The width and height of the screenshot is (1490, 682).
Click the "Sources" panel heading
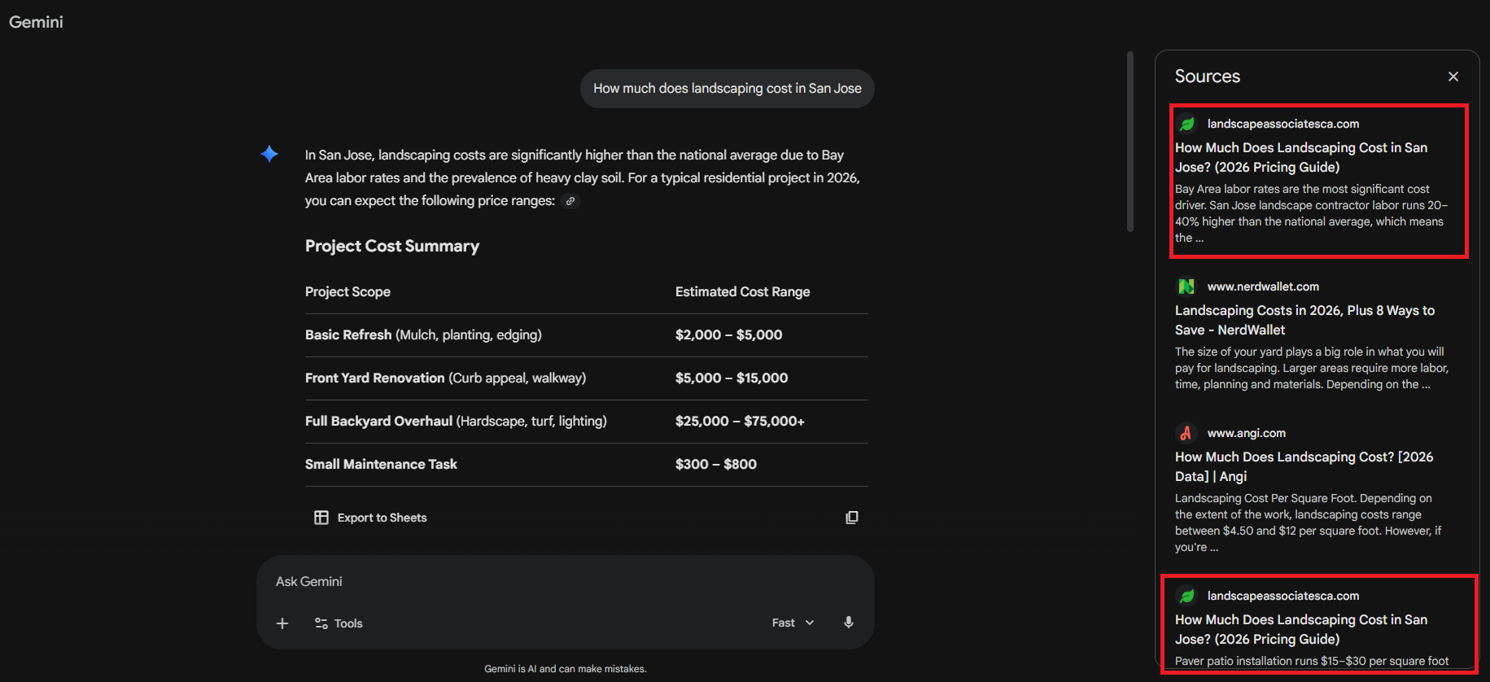pyautogui.click(x=1208, y=77)
